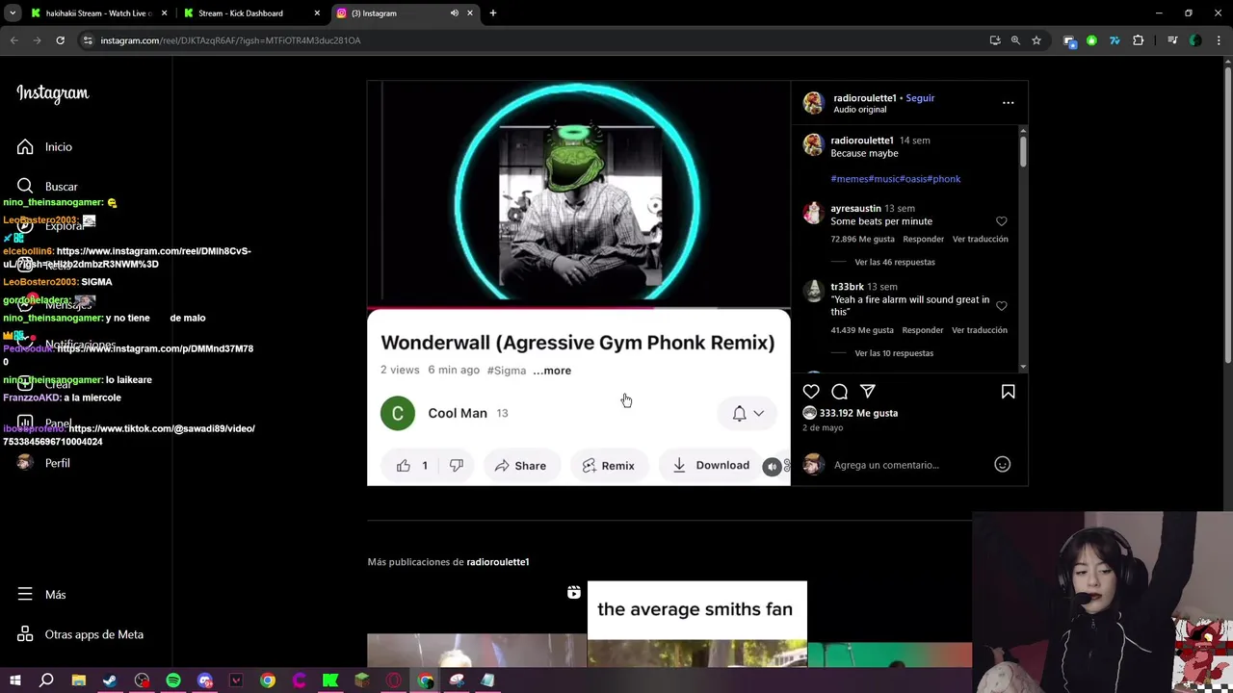Open Instagram Inicio home icon
Viewport: 1233px width, 693px height.
click(25, 146)
